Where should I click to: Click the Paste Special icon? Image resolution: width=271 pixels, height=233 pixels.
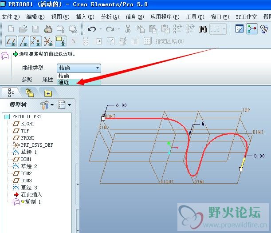tap(165, 29)
